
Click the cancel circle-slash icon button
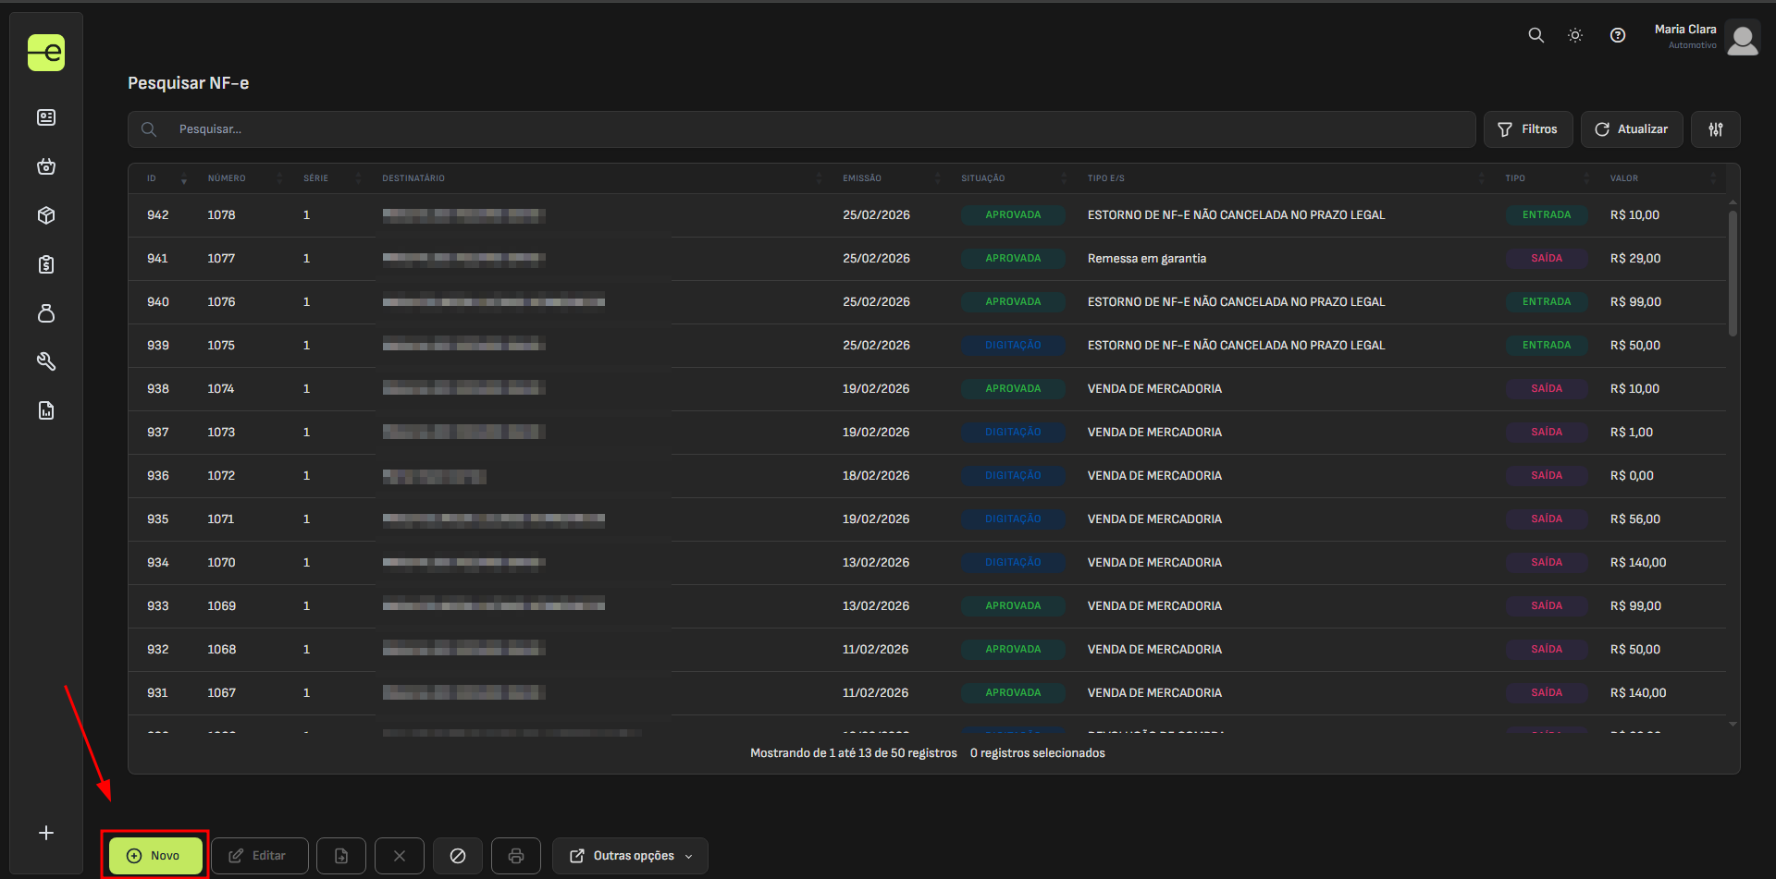(458, 856)
